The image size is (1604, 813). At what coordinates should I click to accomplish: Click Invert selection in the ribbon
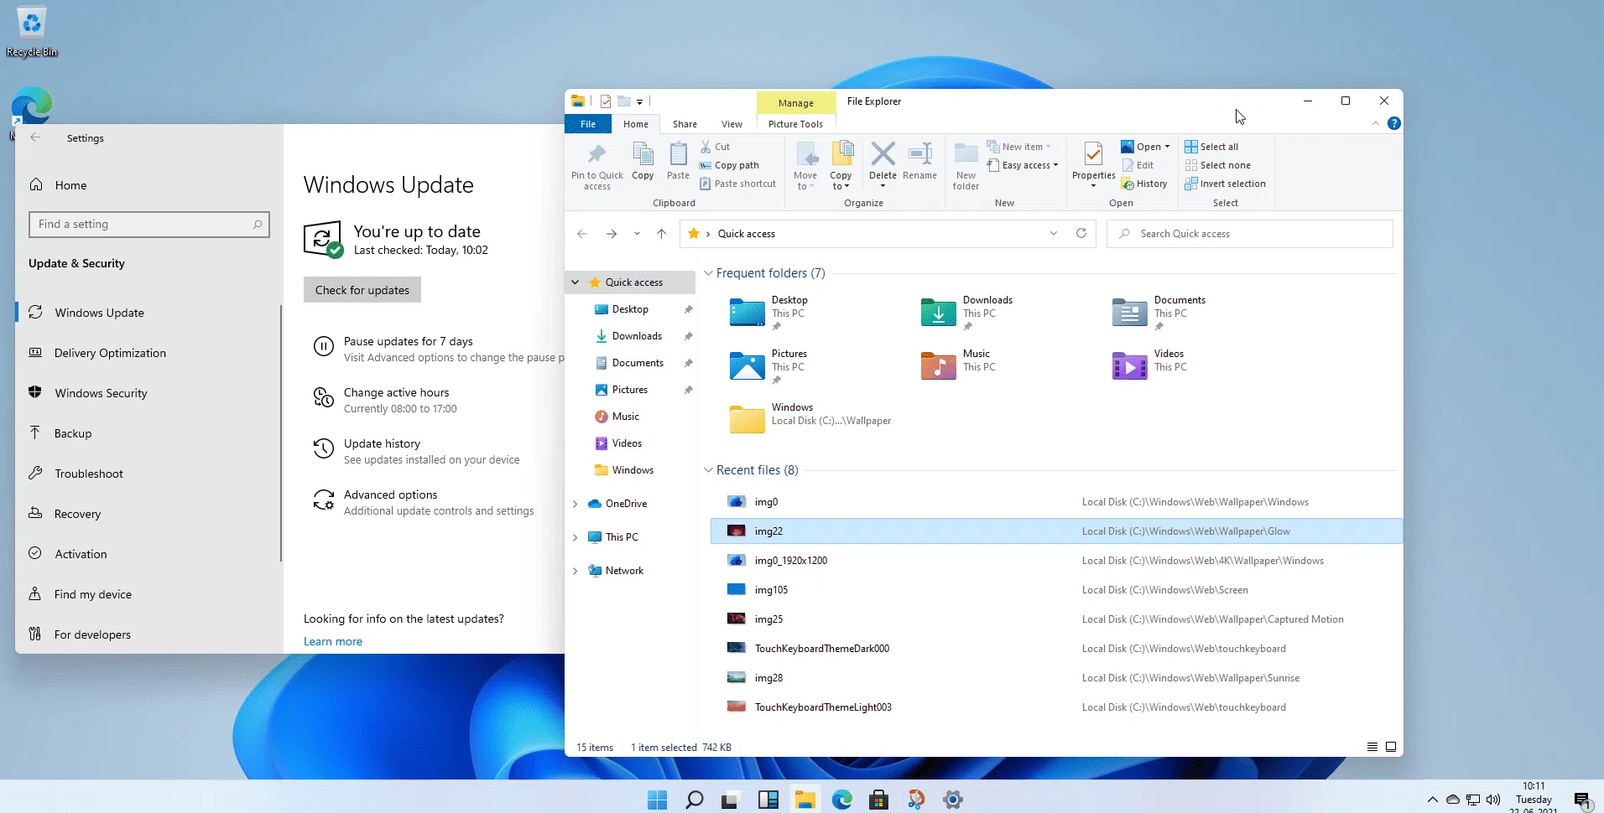[1225, 184]
